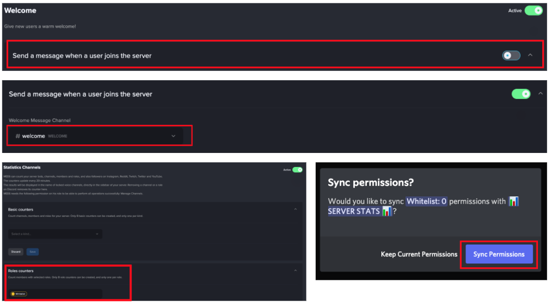Click the Save button under Basic counters
The height and width of the screenshot is (304, 551).
[32, 252]
